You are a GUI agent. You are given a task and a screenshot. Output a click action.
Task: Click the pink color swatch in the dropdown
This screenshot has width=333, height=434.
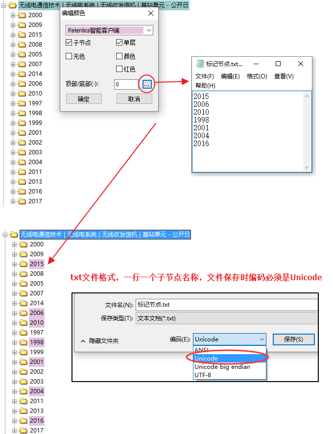[x=105, y=30]
